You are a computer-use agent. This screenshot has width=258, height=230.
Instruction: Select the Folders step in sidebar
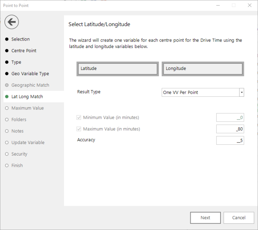(19, 119)
